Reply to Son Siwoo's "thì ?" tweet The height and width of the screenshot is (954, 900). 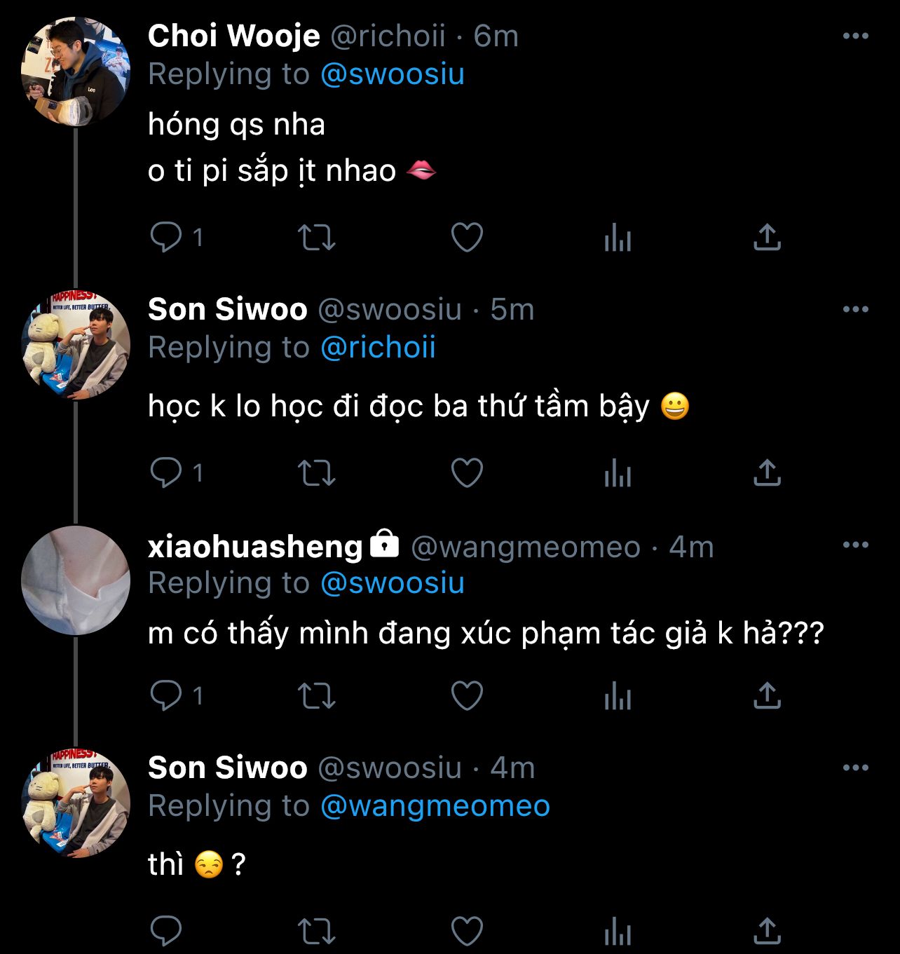(x=166, y=932)
